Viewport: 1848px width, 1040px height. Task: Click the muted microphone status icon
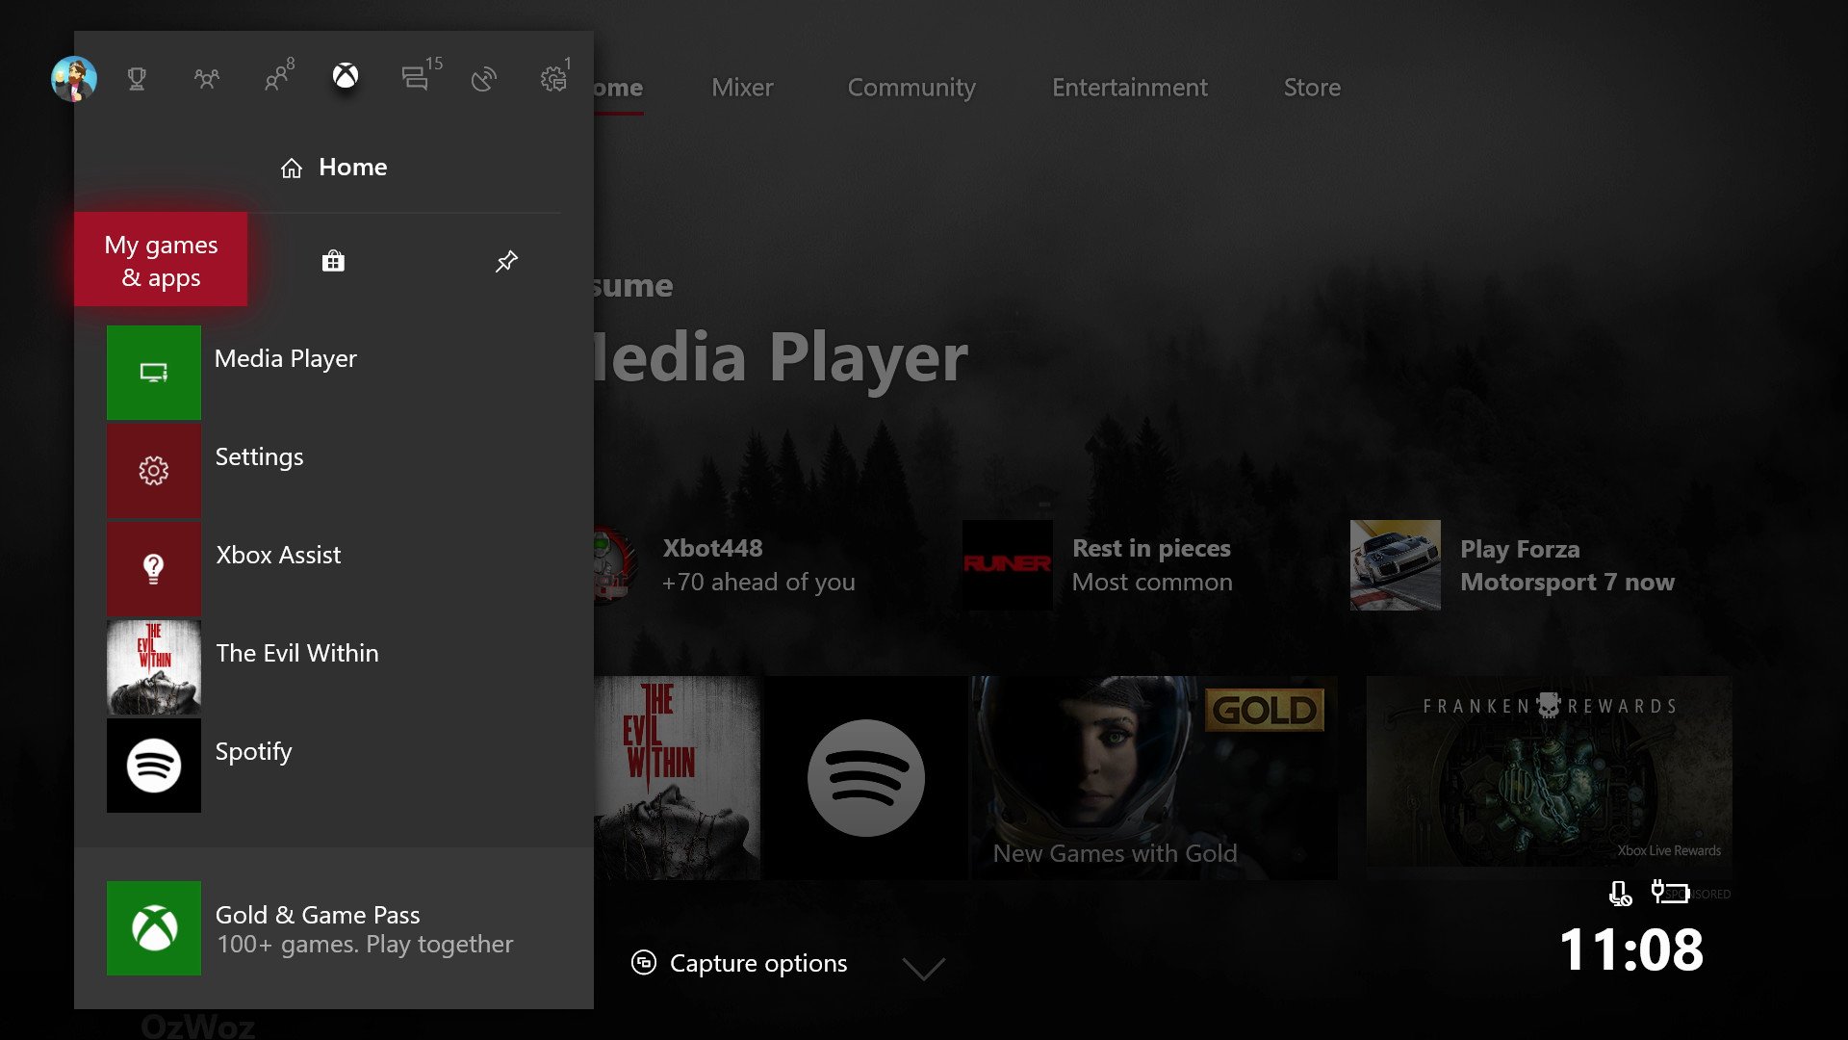tap(1620, 894)
